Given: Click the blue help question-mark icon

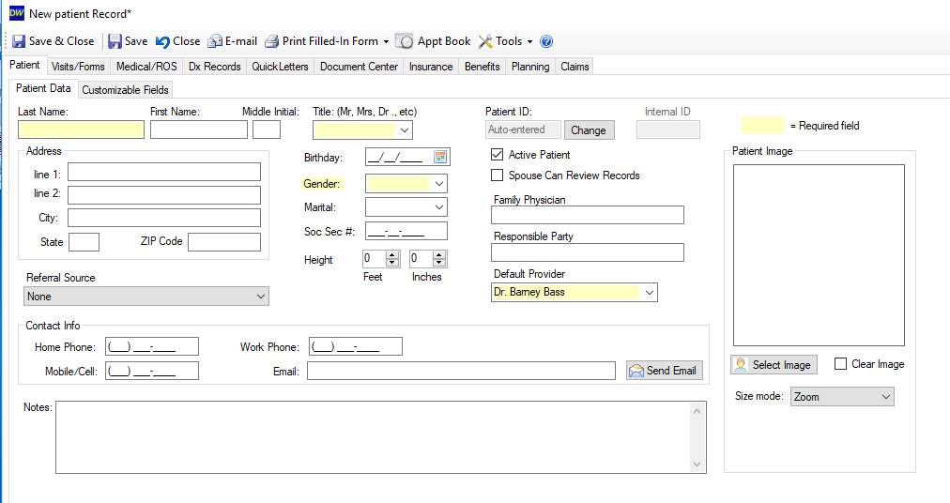Looking at the screenshot, I should [546, 41].
